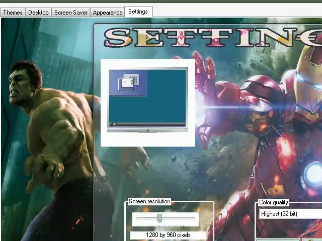
Task: Open the Color quality dropdown
Action: [290, 214]
